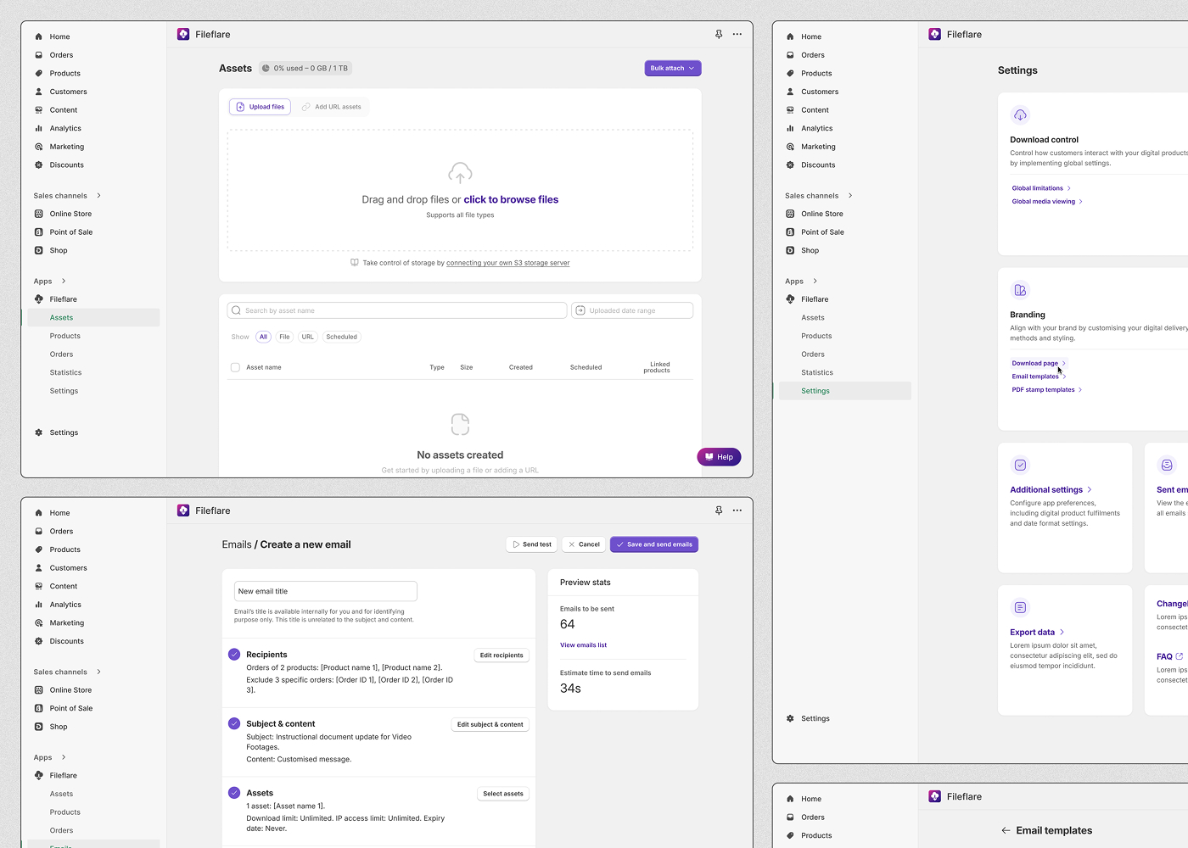
Task: Go back using arrow beside Email templates
Action: pyautogui.click(x=1006, y=830)
